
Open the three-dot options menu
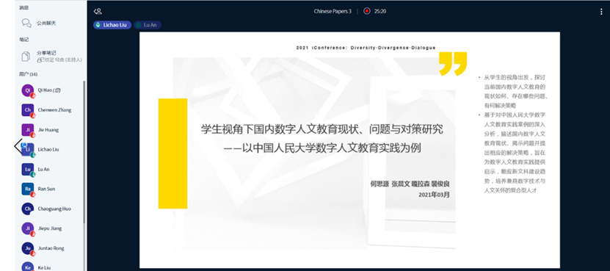pyautogui.click(x=601, y=12)
